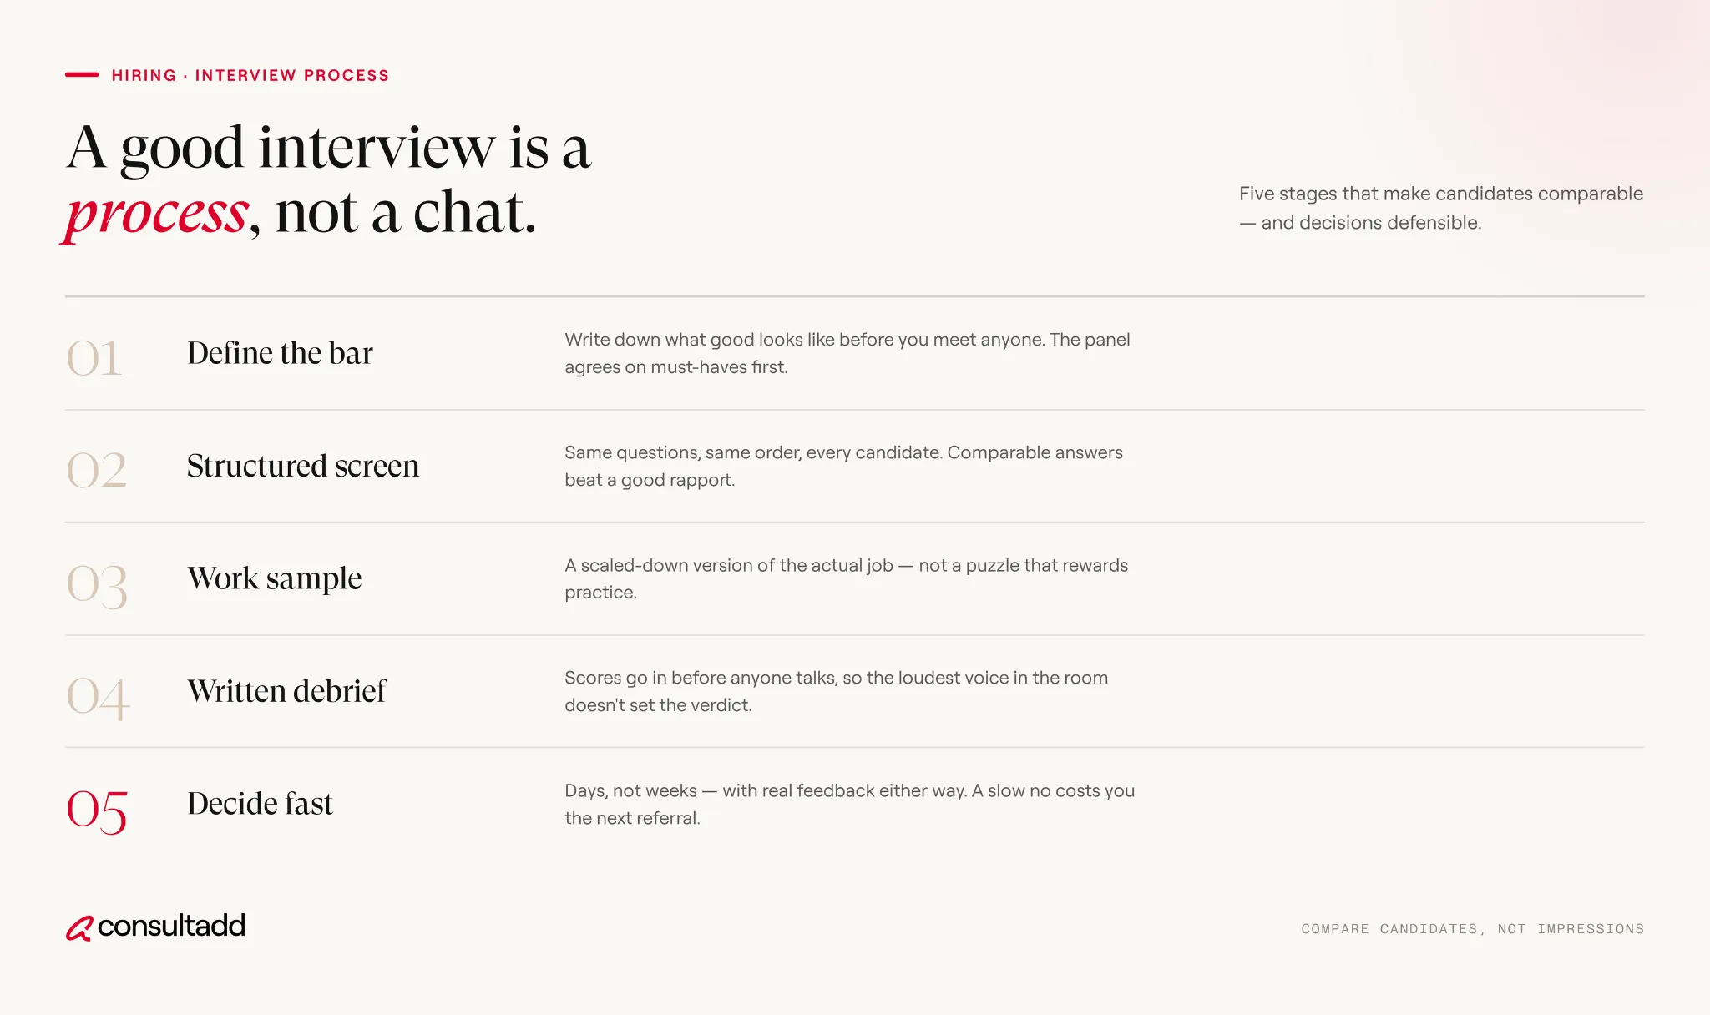Click the consultadd wordmark text

point(171,925)
